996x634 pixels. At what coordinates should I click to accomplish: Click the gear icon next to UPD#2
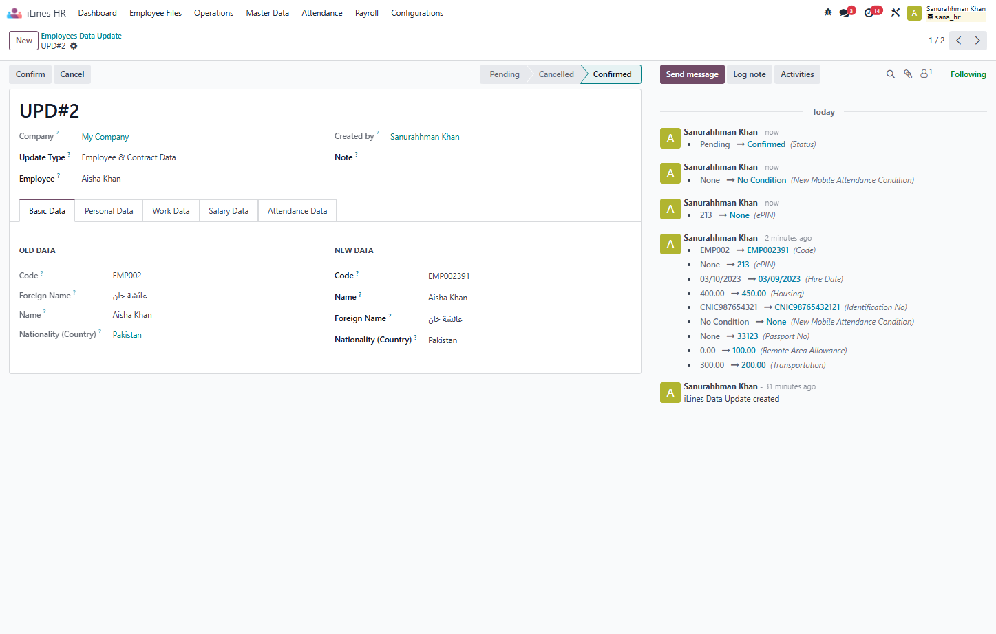click(74, 46)
